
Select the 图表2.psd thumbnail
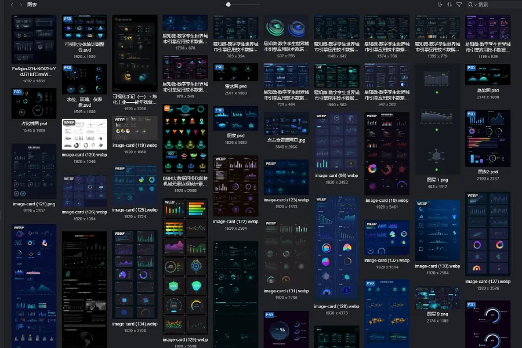point(488,139)
